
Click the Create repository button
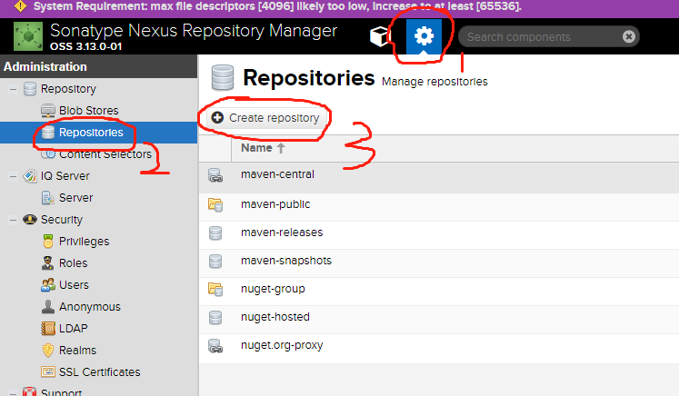click(266, 118)
